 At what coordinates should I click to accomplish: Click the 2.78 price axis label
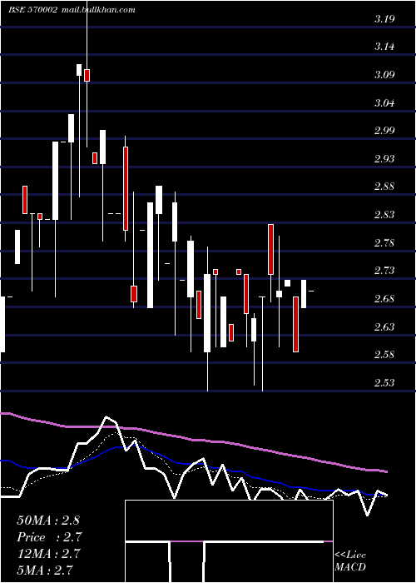(384, 243)
